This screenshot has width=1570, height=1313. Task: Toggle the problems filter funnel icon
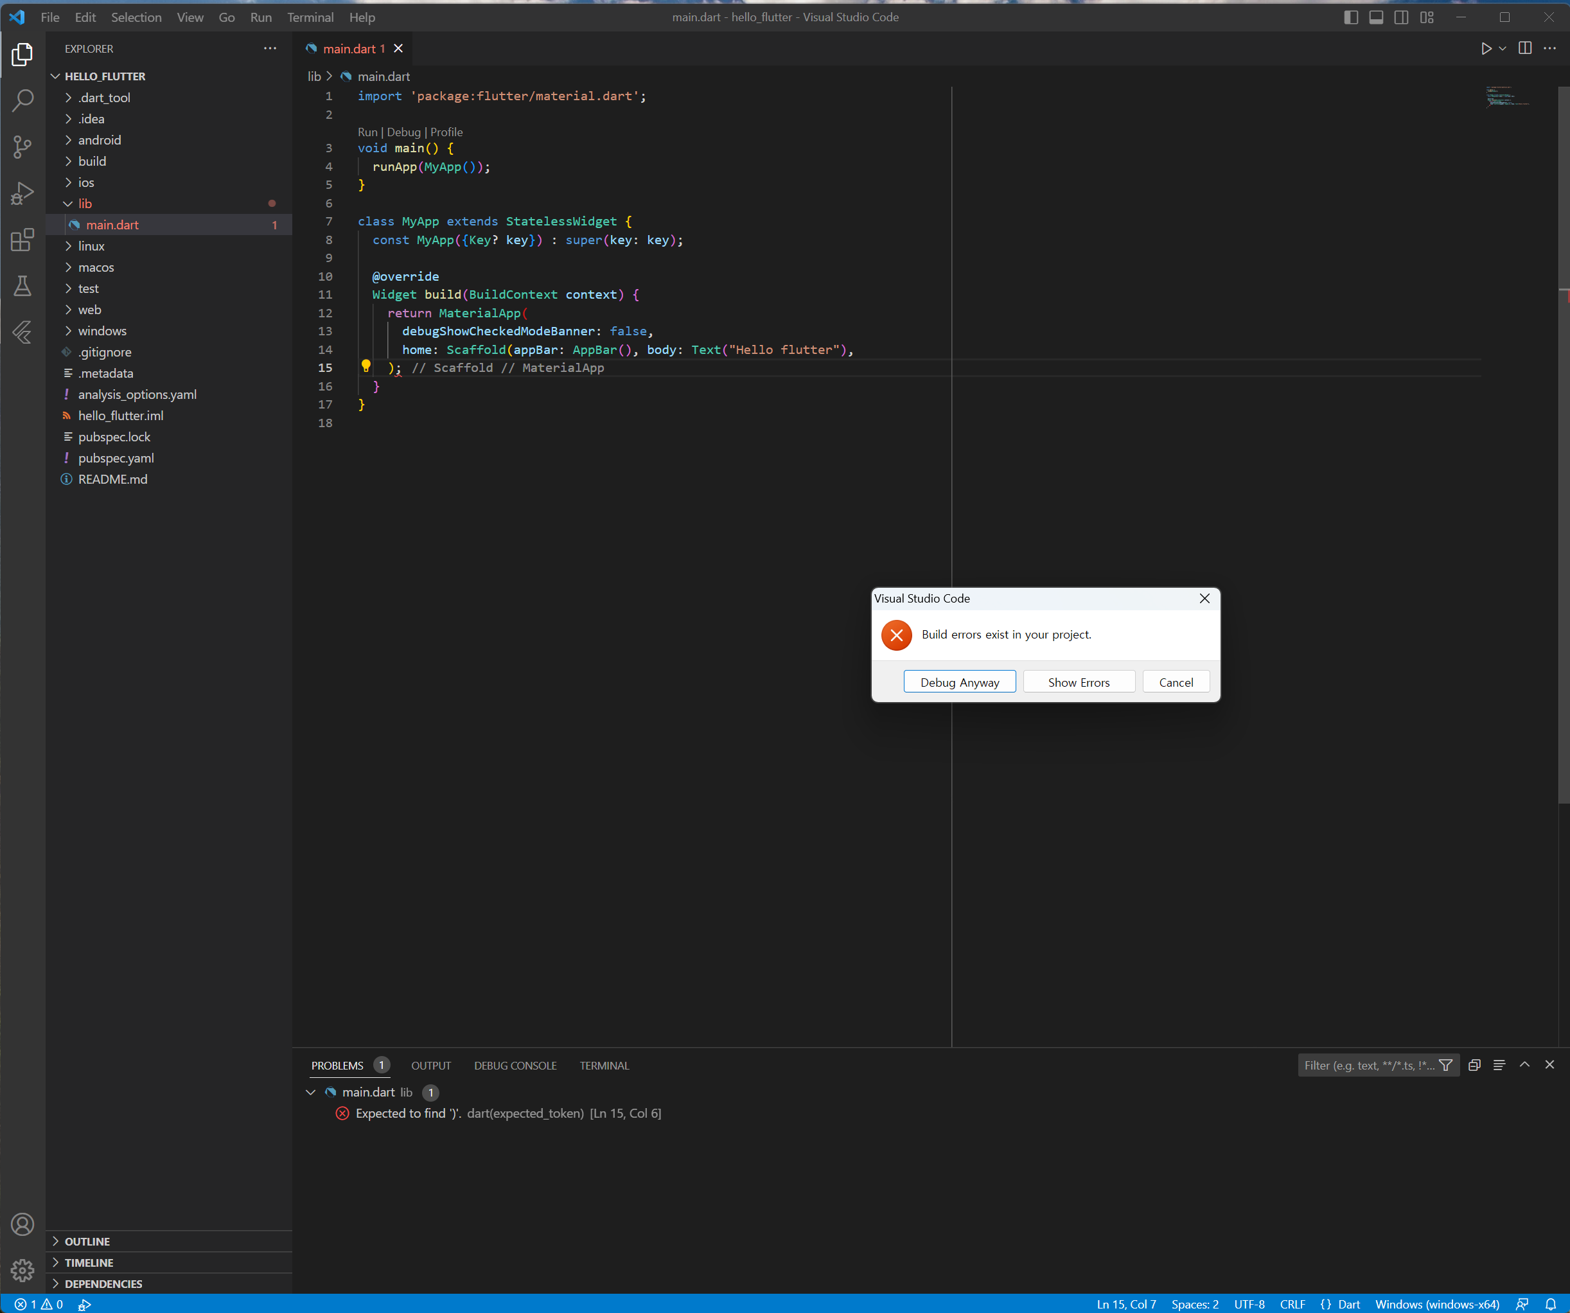1446,1065
